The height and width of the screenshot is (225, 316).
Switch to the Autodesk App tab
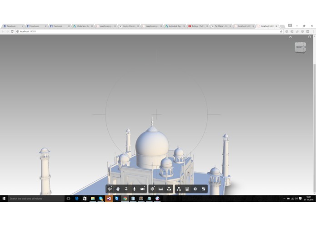(x=175, y=26)
